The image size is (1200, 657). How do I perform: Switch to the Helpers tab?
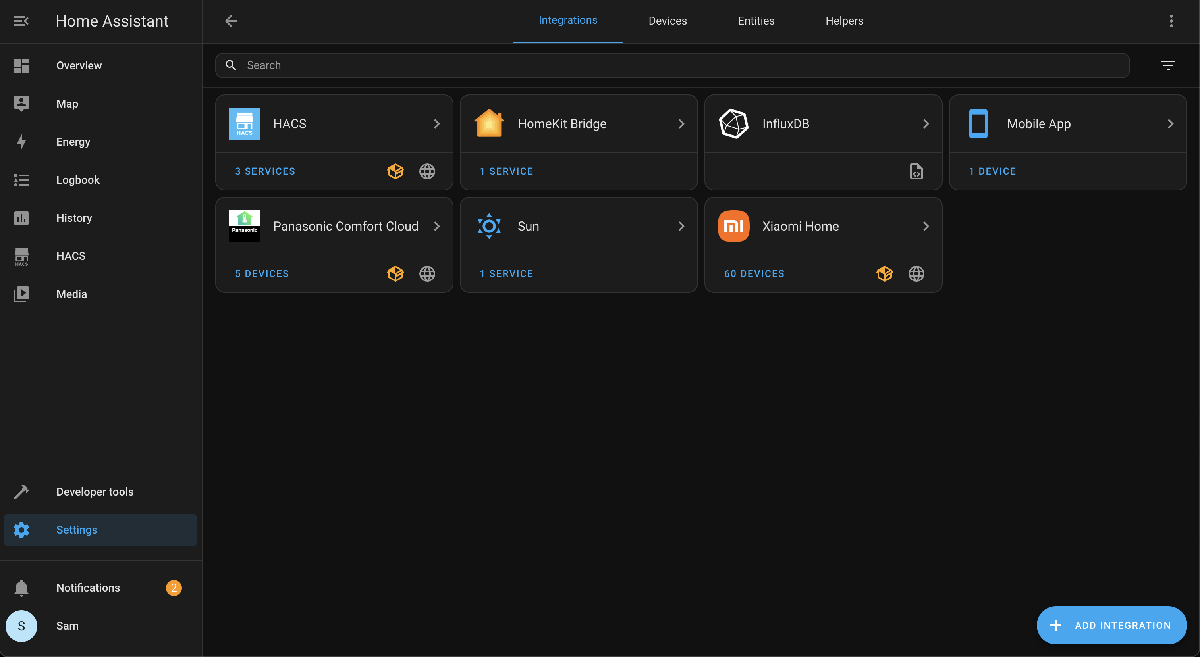tap(844, 21)
